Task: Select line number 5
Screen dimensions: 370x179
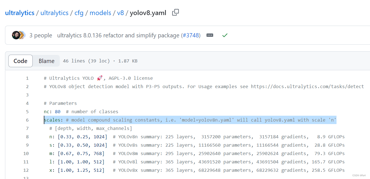Action: click(x=27, y=112)
